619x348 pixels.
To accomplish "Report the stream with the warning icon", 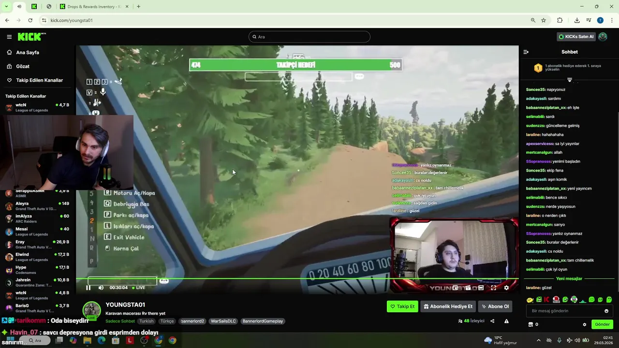I will pos(506,321).
